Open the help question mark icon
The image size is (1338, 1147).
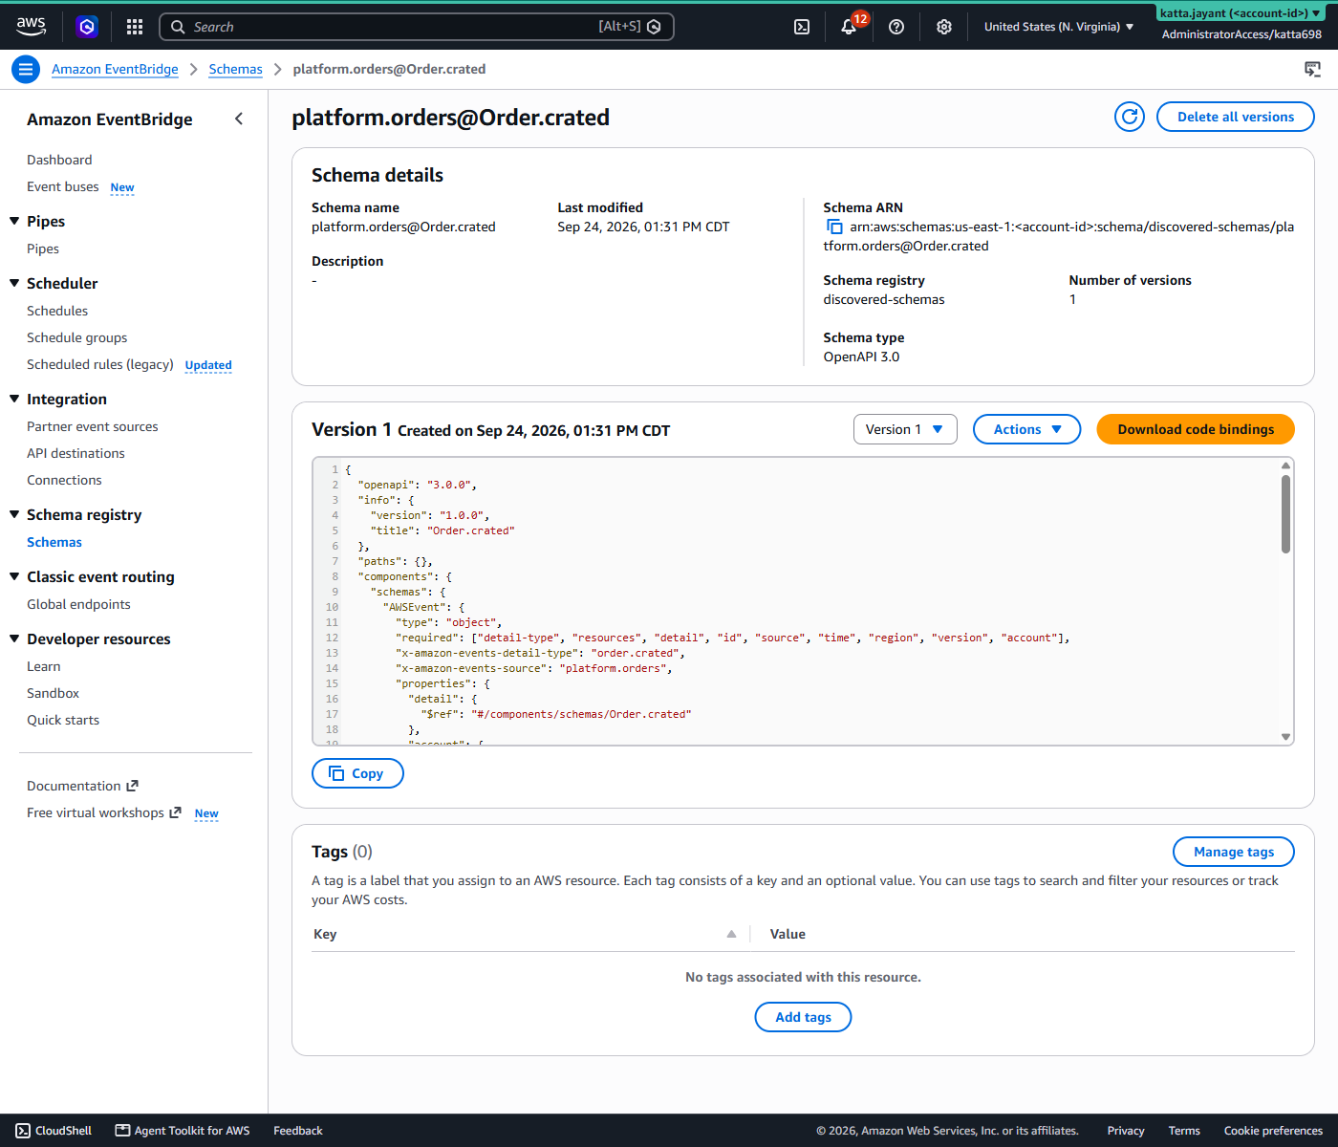[896, 27]
